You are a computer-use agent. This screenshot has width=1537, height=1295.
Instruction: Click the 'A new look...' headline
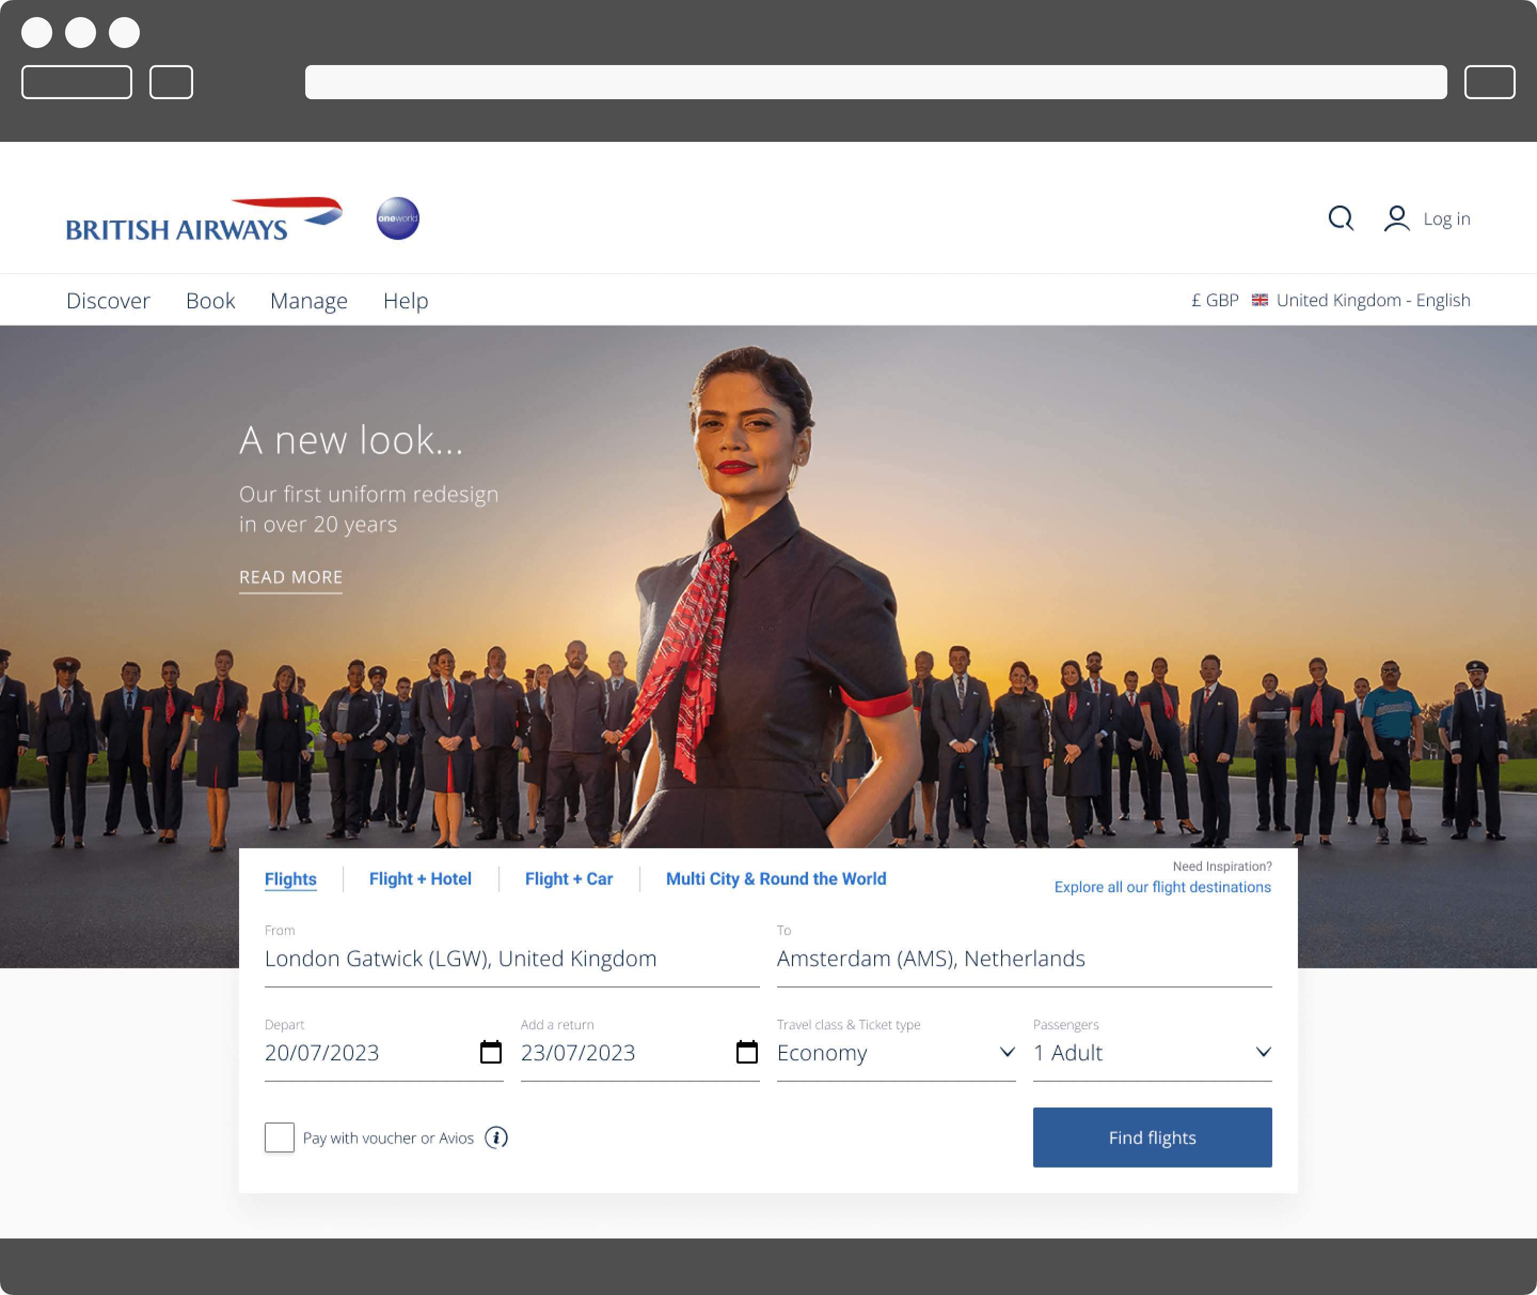tap(351, 441)
